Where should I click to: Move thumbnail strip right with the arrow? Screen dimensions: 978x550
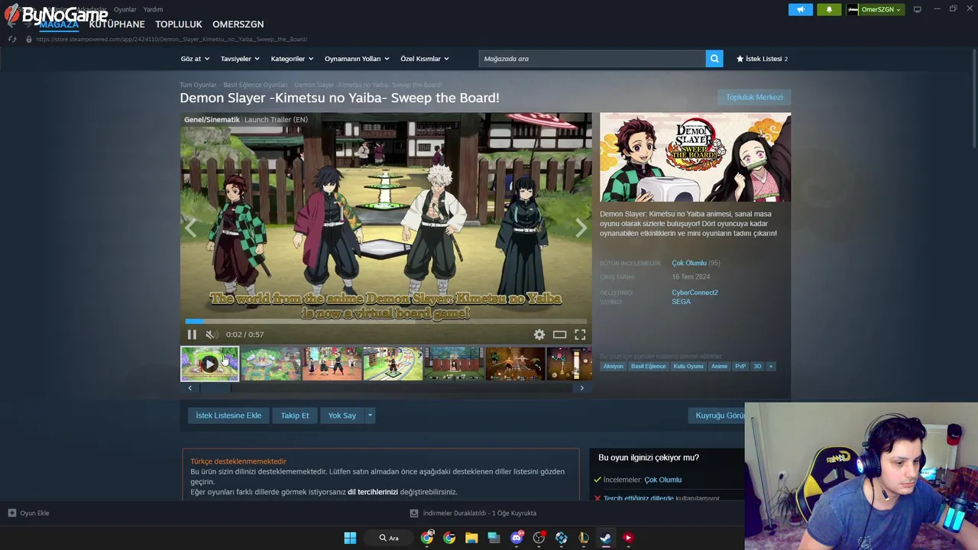coord(581,388)
